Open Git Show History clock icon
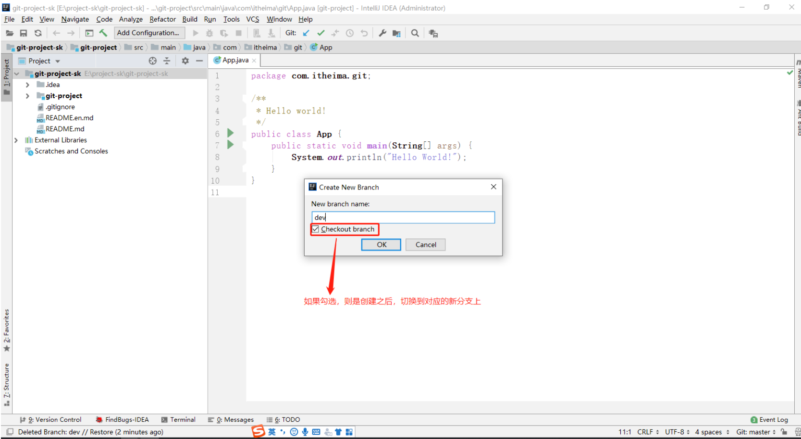Screen dimensions: 801x439 [x=350, y=33]
